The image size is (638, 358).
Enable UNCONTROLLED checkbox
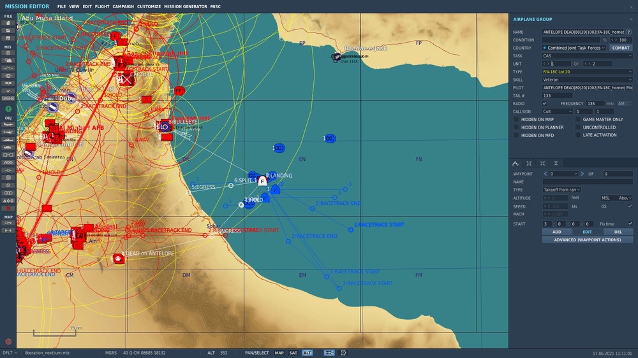tap(578, 127)
